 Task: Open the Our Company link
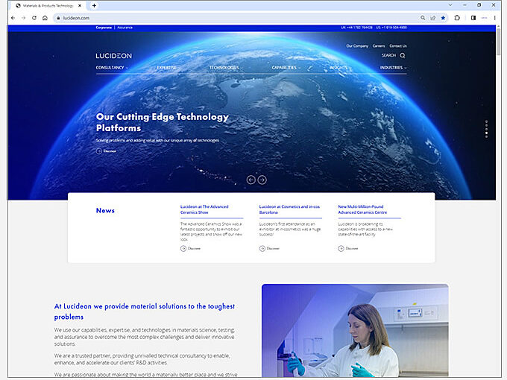[357, 46]
